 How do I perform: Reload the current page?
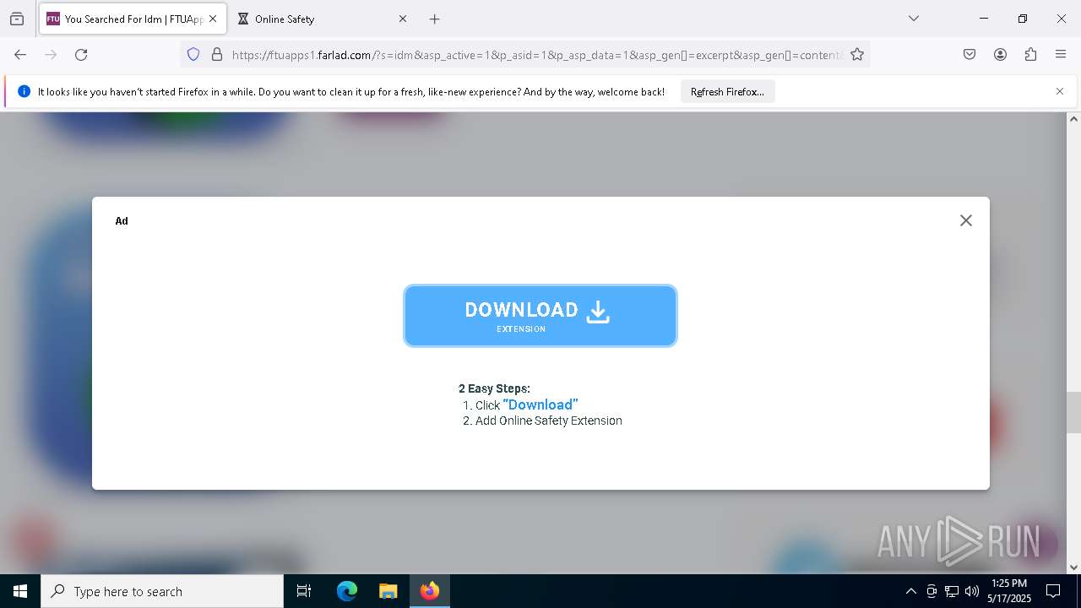[x=81, y=54]
